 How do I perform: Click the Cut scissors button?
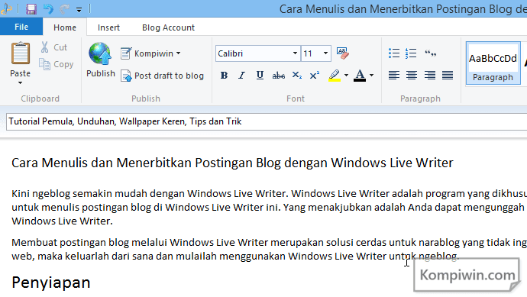pyautogui.click(x=53, y=47)
